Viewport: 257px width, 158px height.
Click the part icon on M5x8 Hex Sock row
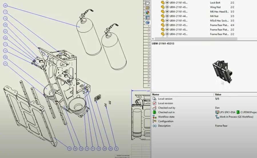coord(163,21)
